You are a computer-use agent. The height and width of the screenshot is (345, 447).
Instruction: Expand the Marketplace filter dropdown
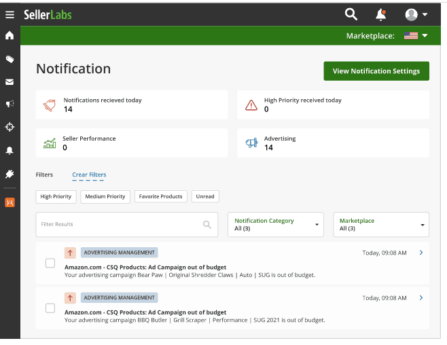click(x=382, y=224)
